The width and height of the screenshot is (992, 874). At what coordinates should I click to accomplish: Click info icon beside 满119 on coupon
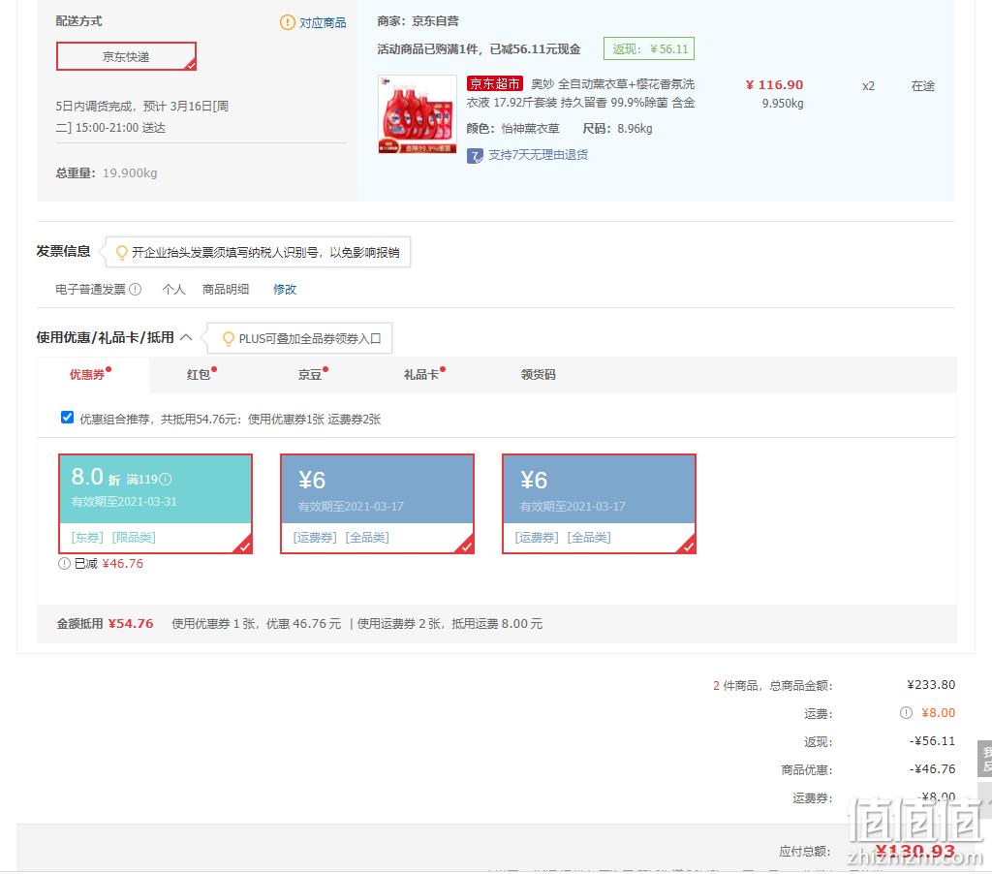click(x=165, y=479)
